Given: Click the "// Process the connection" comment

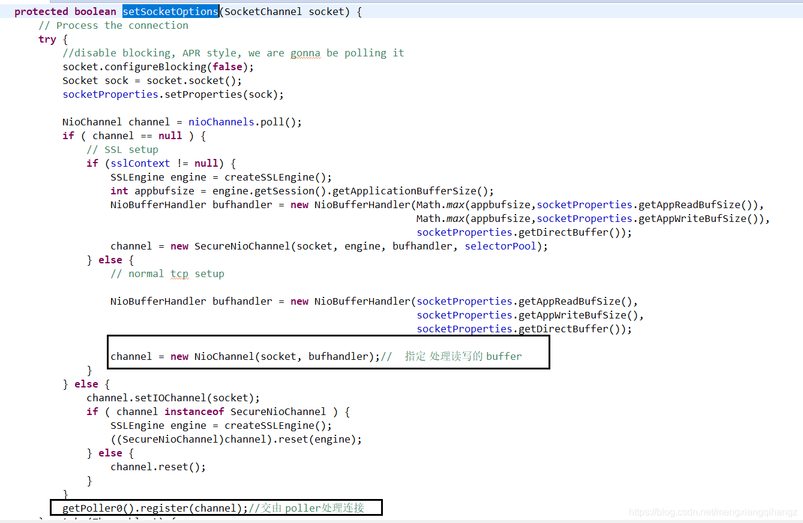Looking at the screenshot, I should pyautogui.click(x=113, y=25).
